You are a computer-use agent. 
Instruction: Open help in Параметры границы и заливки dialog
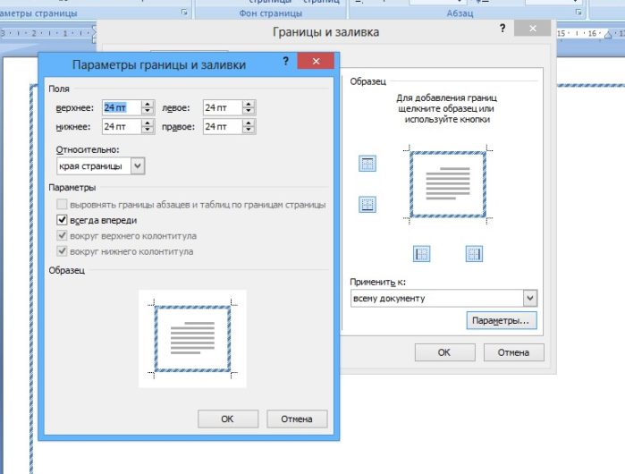point(285,62)
